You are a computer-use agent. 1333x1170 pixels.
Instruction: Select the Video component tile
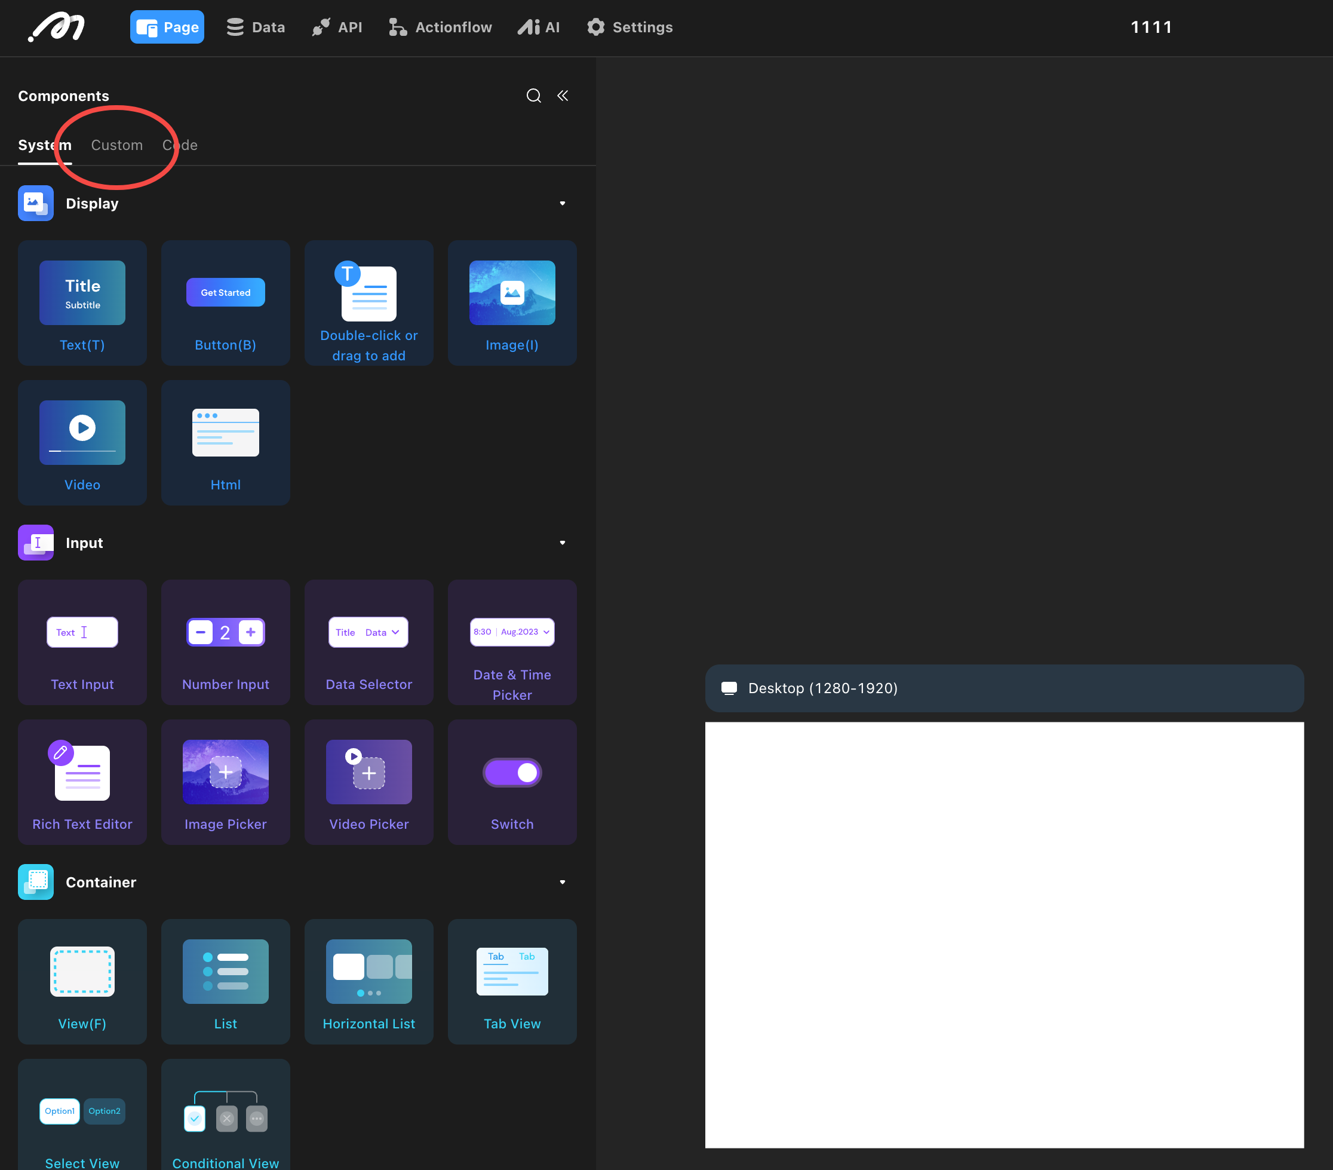click(x=82, y=442)
